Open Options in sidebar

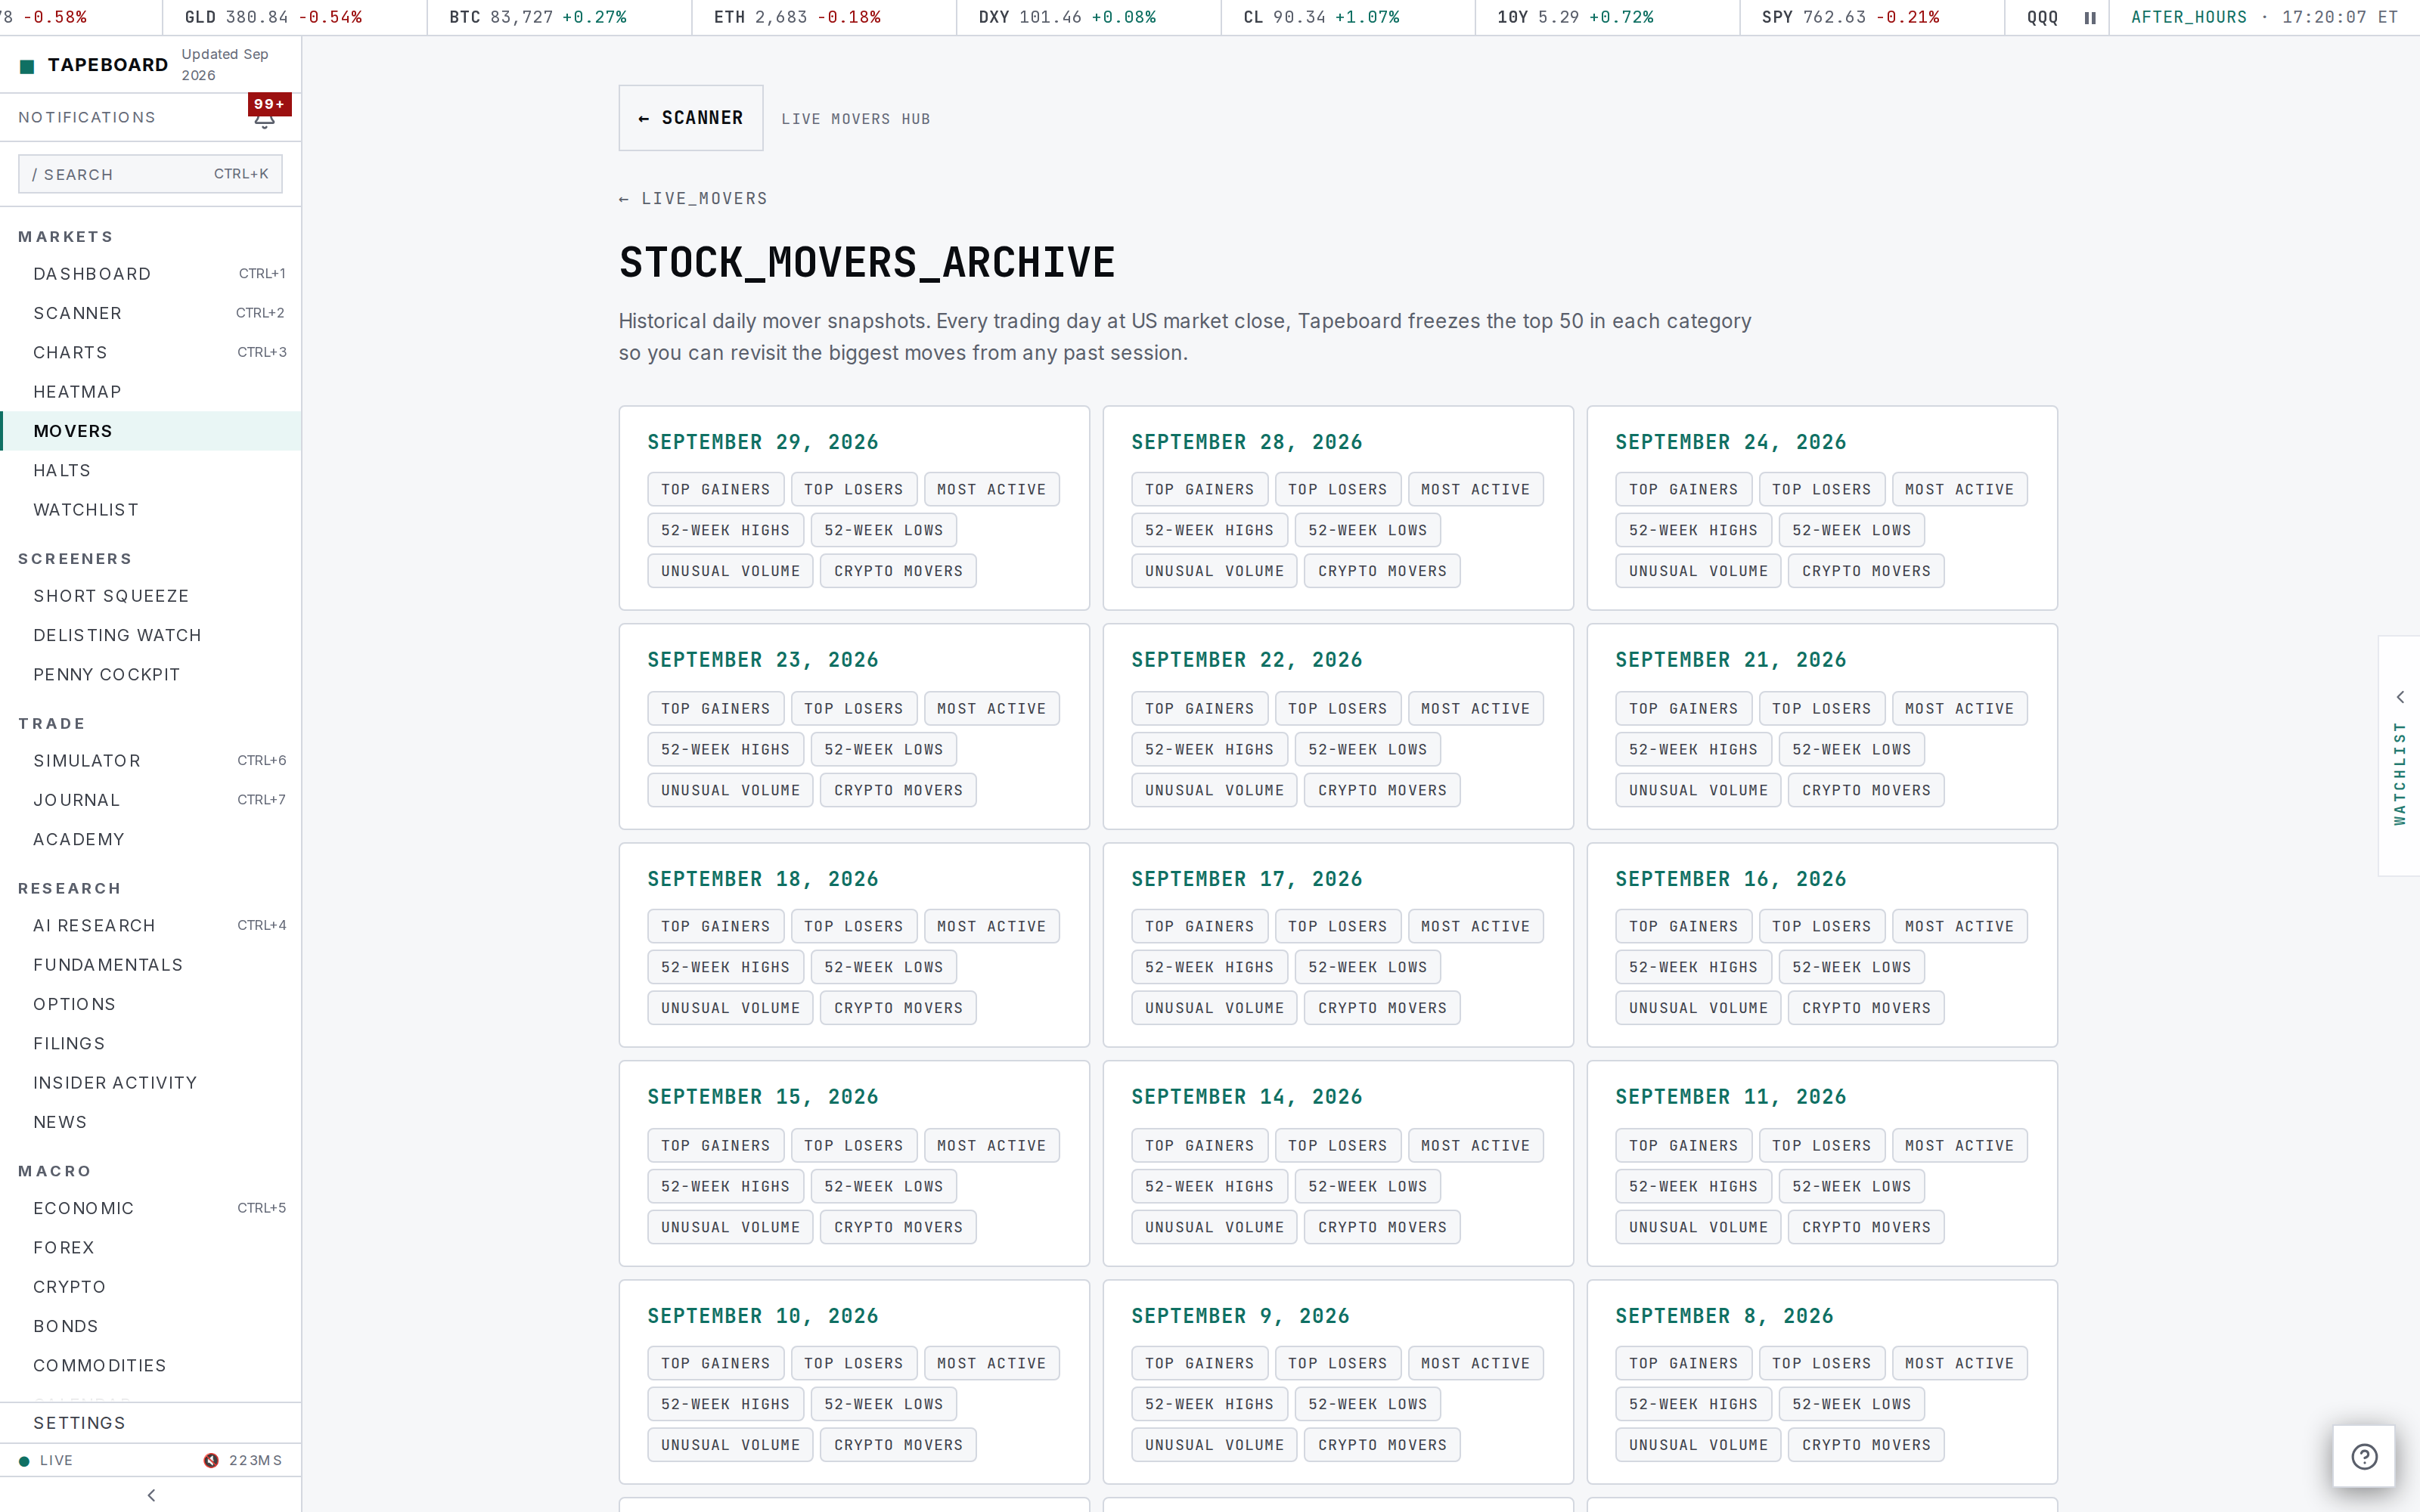coord(151,1004)
